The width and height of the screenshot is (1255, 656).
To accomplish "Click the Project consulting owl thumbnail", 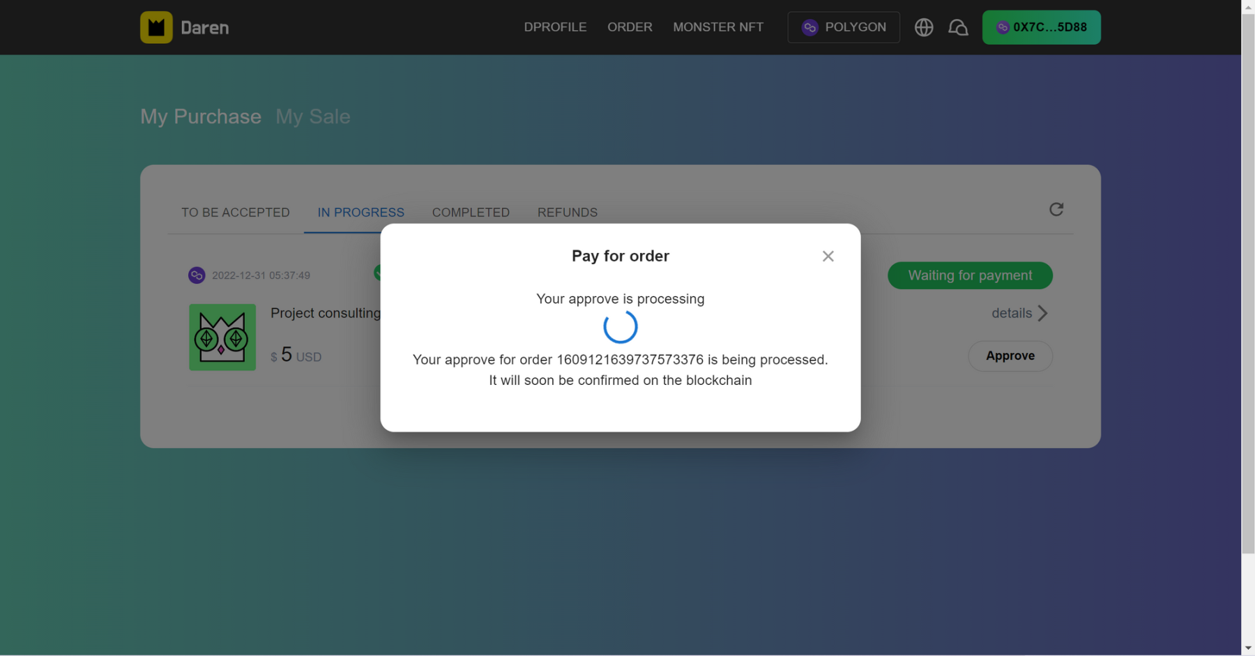I will click(222, 337).
